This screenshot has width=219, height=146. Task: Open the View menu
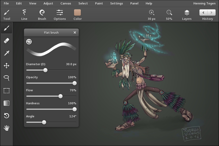click(33, 3)
